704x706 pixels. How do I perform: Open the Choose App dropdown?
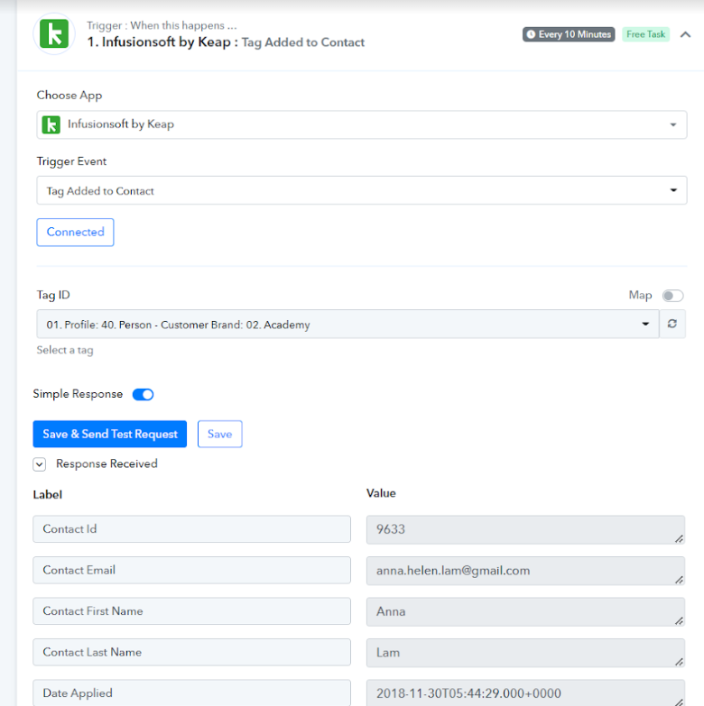[361, 124]
